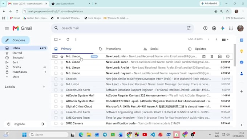Open Google Tasks side panel icon
The image size is (247, 139).
click(242, 62)
